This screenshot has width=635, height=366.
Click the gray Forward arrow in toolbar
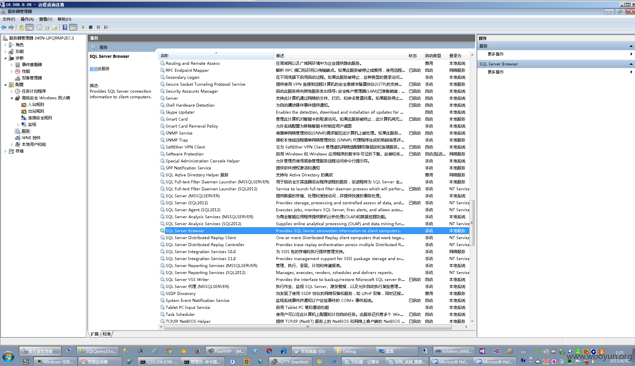pyautogui.click(x=11, y=27)
